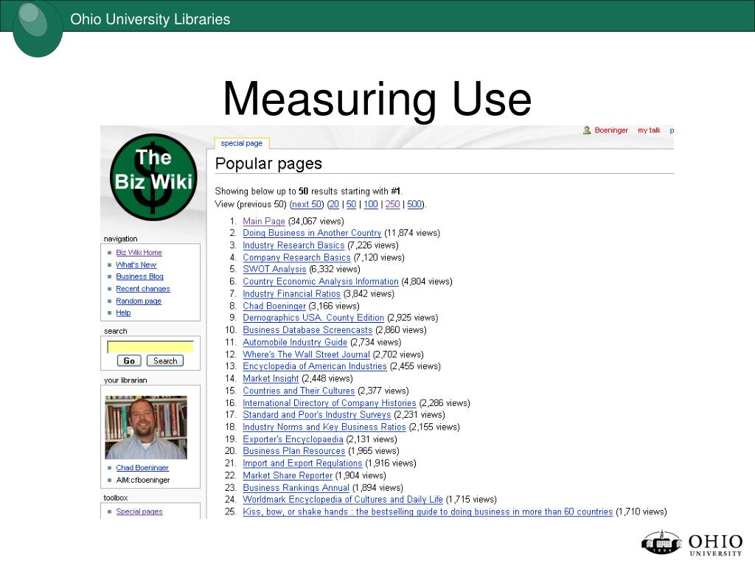This screenshot has width=755, height=566.
Task: Click the librarian photo thumbnail
Action: (146, 427)
